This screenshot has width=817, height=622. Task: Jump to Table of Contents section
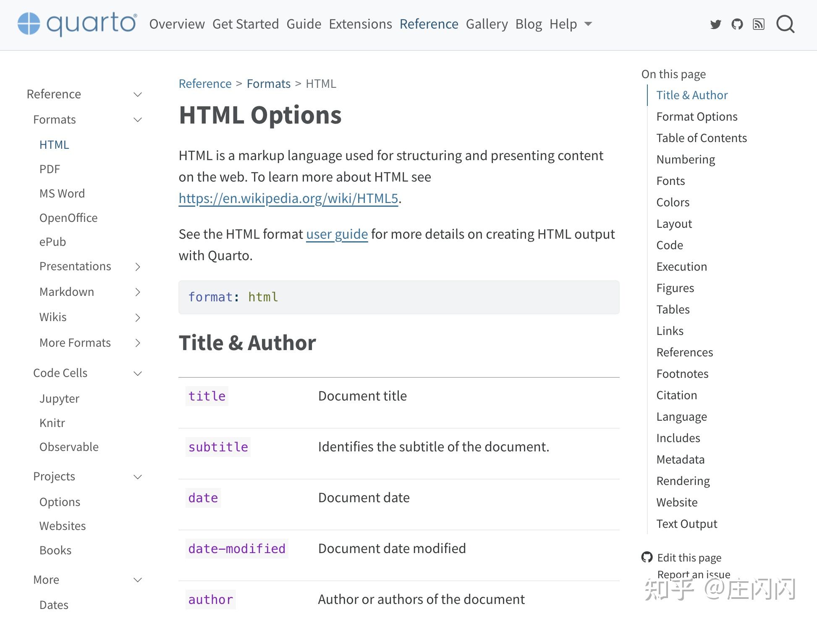[x=701, y=138]
